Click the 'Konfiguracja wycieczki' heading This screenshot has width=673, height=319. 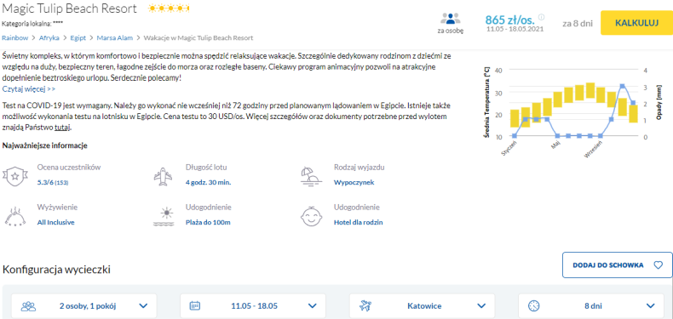point(56,271)
